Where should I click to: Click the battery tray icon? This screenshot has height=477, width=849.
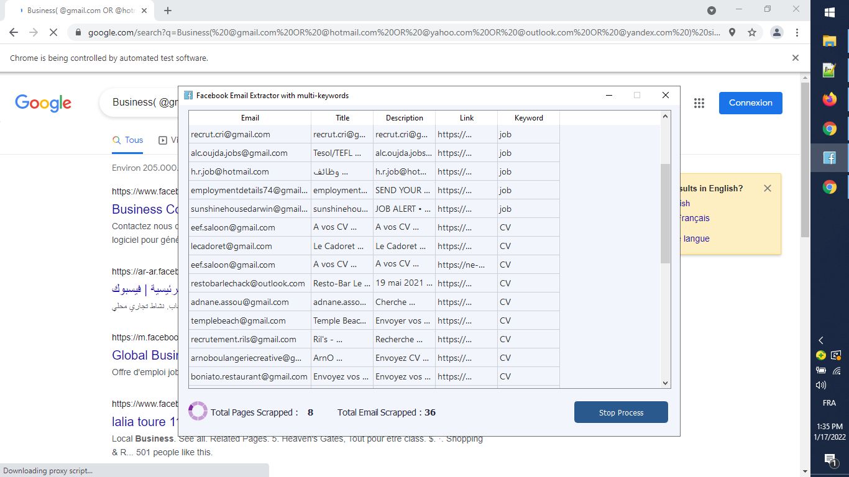click(x=821, y=371)
